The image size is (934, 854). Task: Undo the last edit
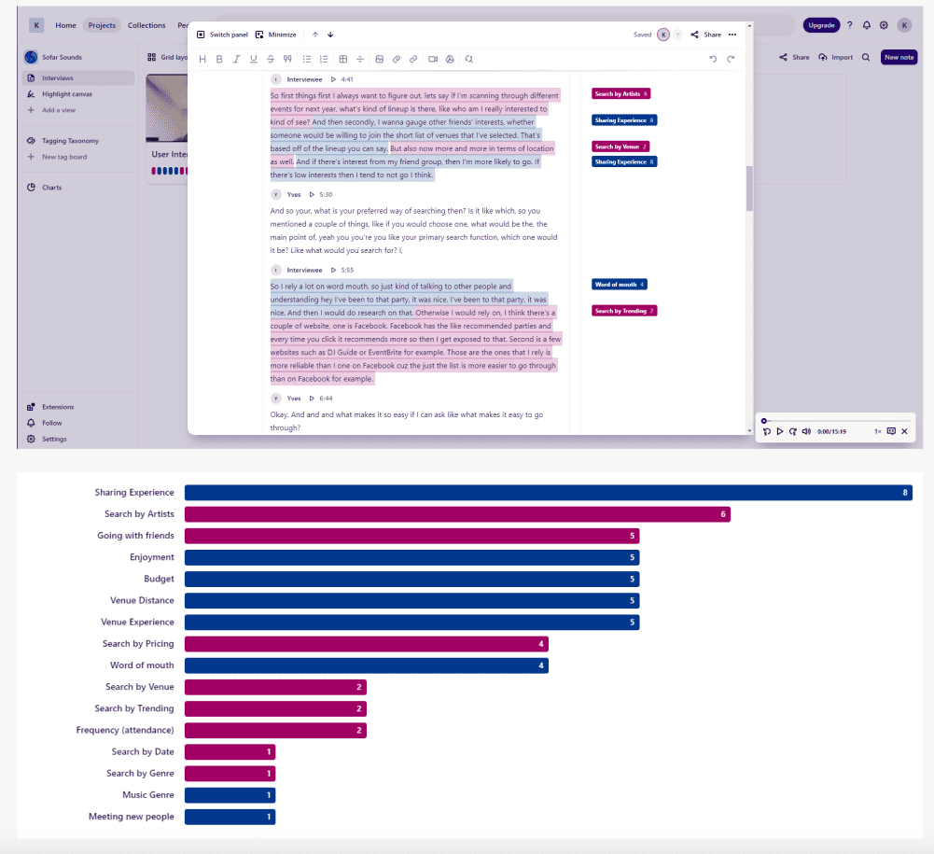pyautogui.click(x=713, y=59)
